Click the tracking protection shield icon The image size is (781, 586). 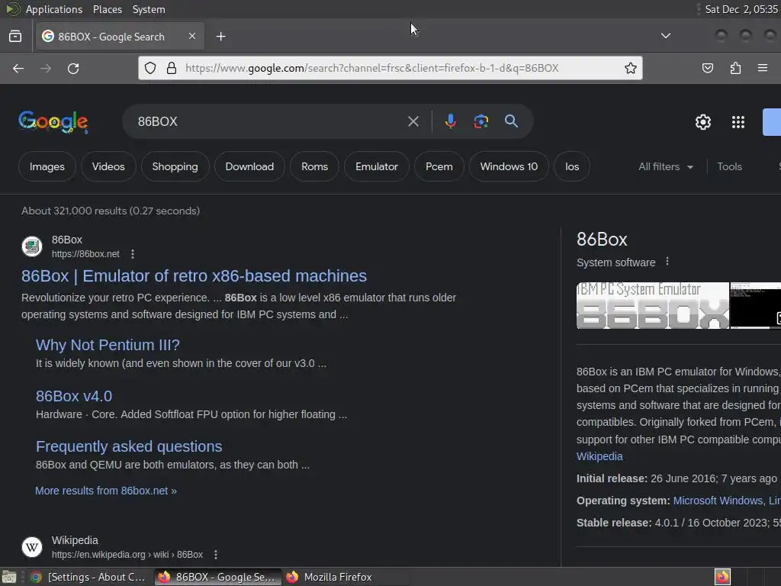150,68
